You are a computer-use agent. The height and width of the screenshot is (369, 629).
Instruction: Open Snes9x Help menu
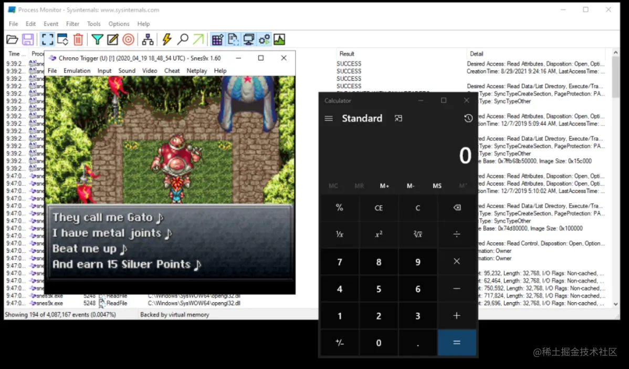(x=220, y=70)
